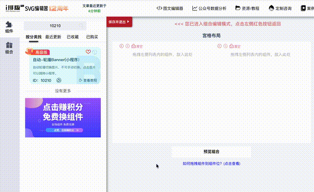Open the 资源/教程 menu
The height and width of the screenshot is (192, 314).
tap(247, 8)
